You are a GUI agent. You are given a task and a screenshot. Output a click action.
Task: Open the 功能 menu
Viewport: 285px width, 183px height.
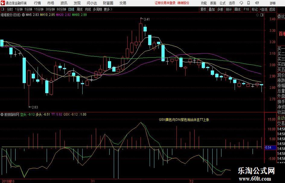point(204,3)
